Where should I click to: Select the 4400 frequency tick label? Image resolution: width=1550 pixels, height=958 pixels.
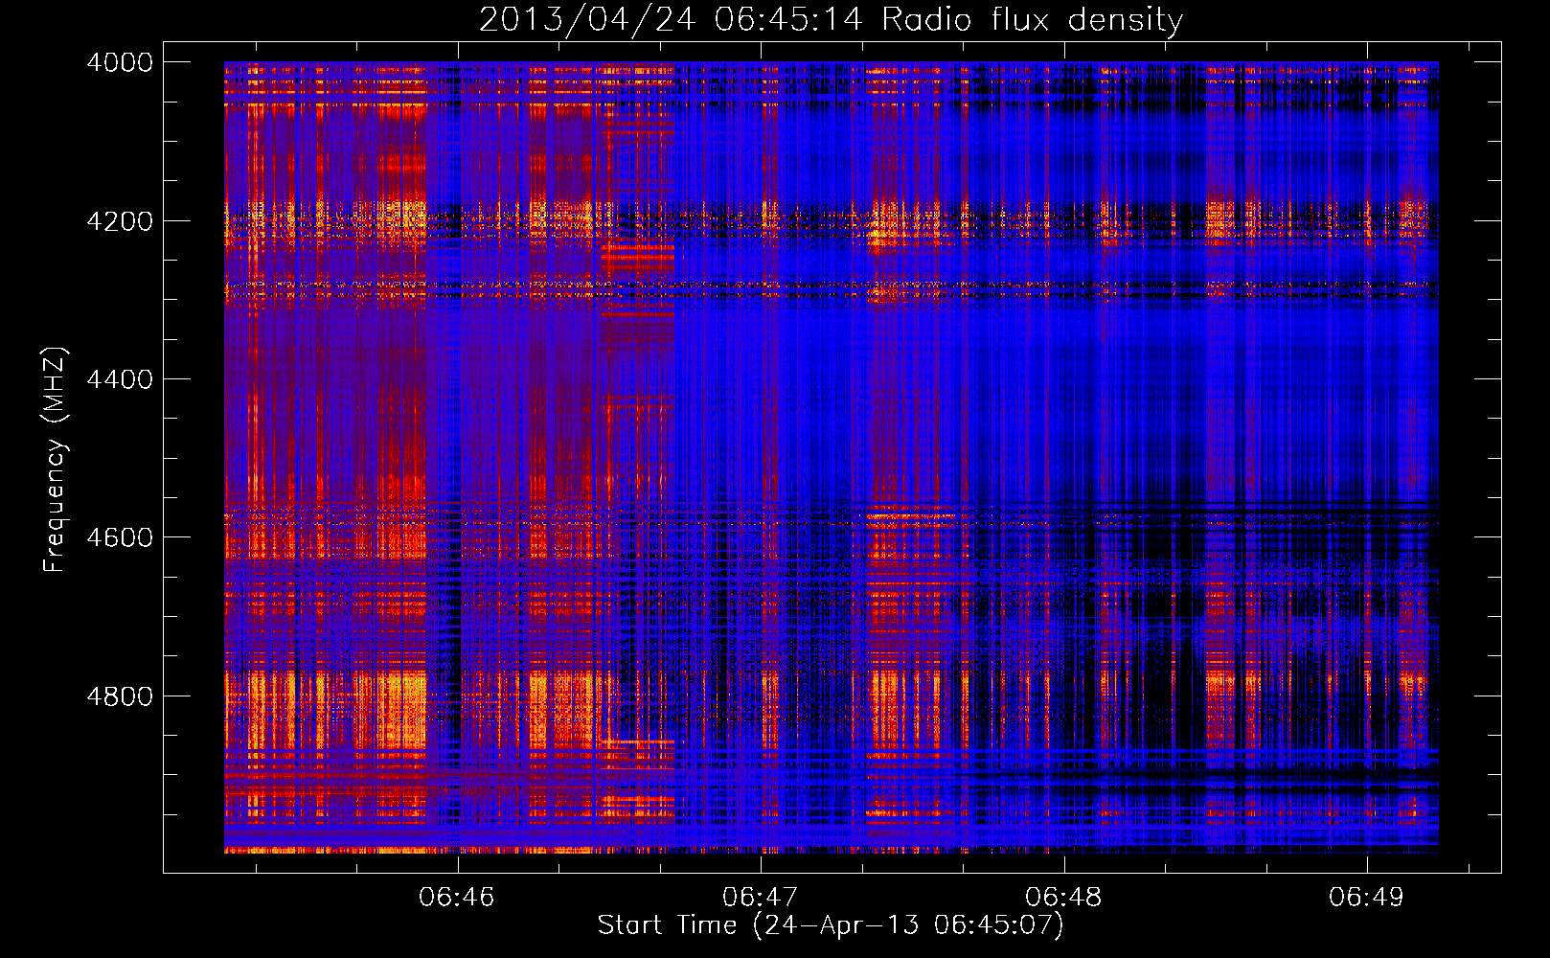click(120, 379)
